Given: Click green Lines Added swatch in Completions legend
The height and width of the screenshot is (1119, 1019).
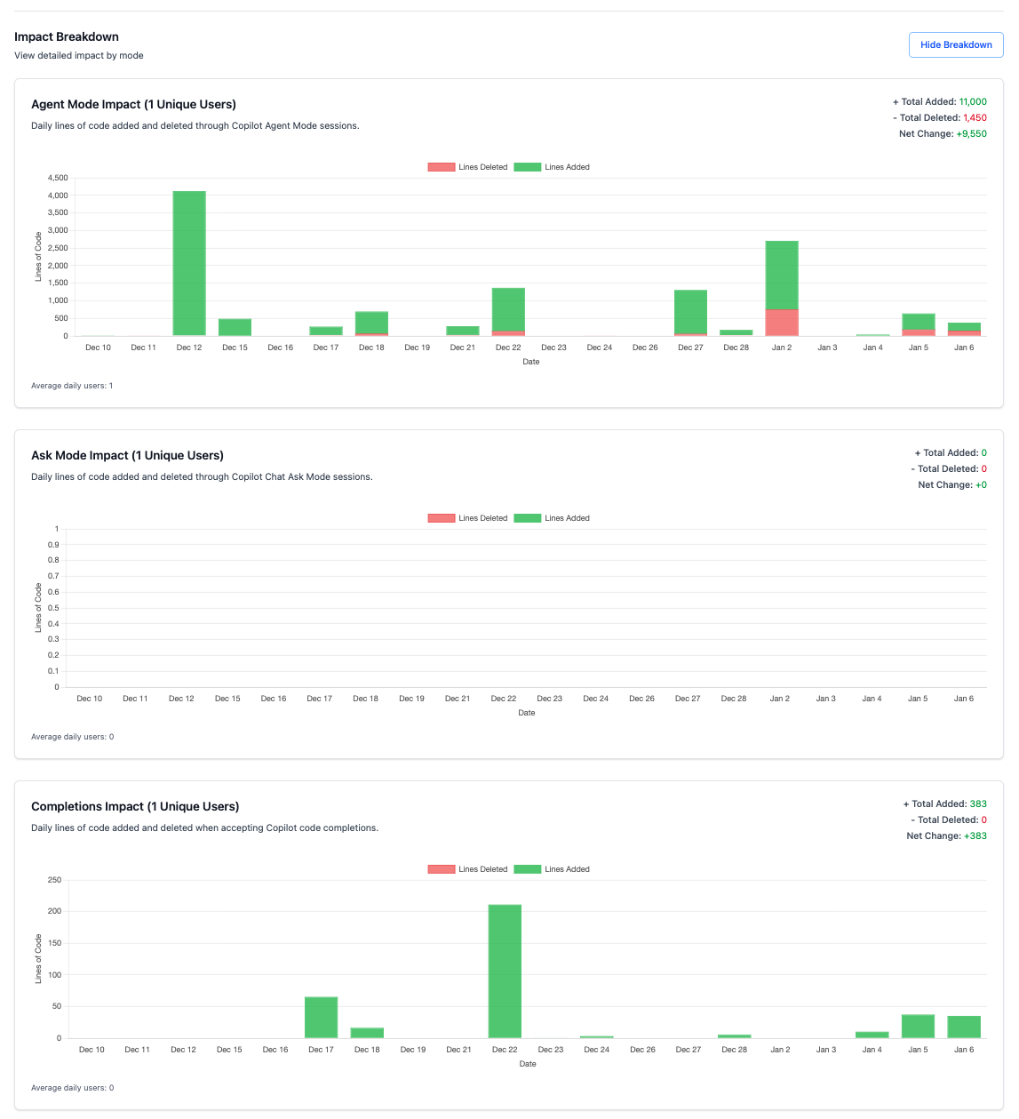Looking at the screenshot, I should 527,868.
